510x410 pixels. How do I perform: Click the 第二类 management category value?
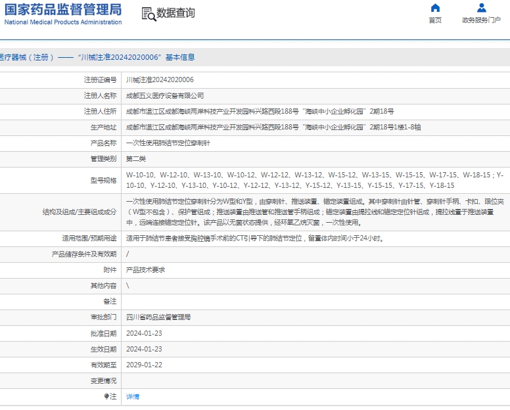coord(136,158)
